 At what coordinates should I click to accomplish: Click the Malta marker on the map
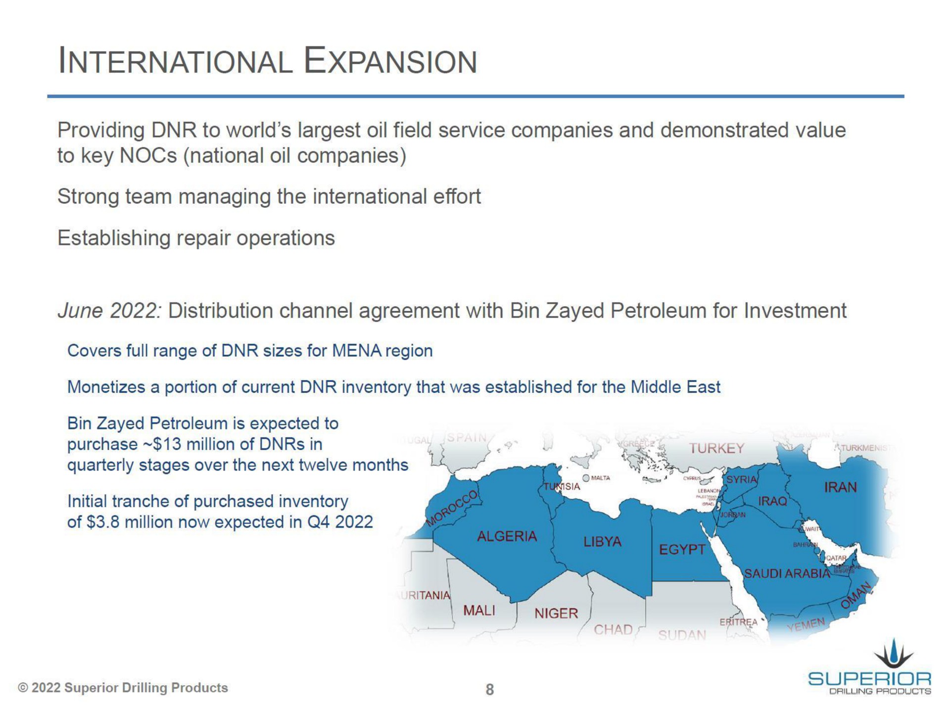point(586,478)
